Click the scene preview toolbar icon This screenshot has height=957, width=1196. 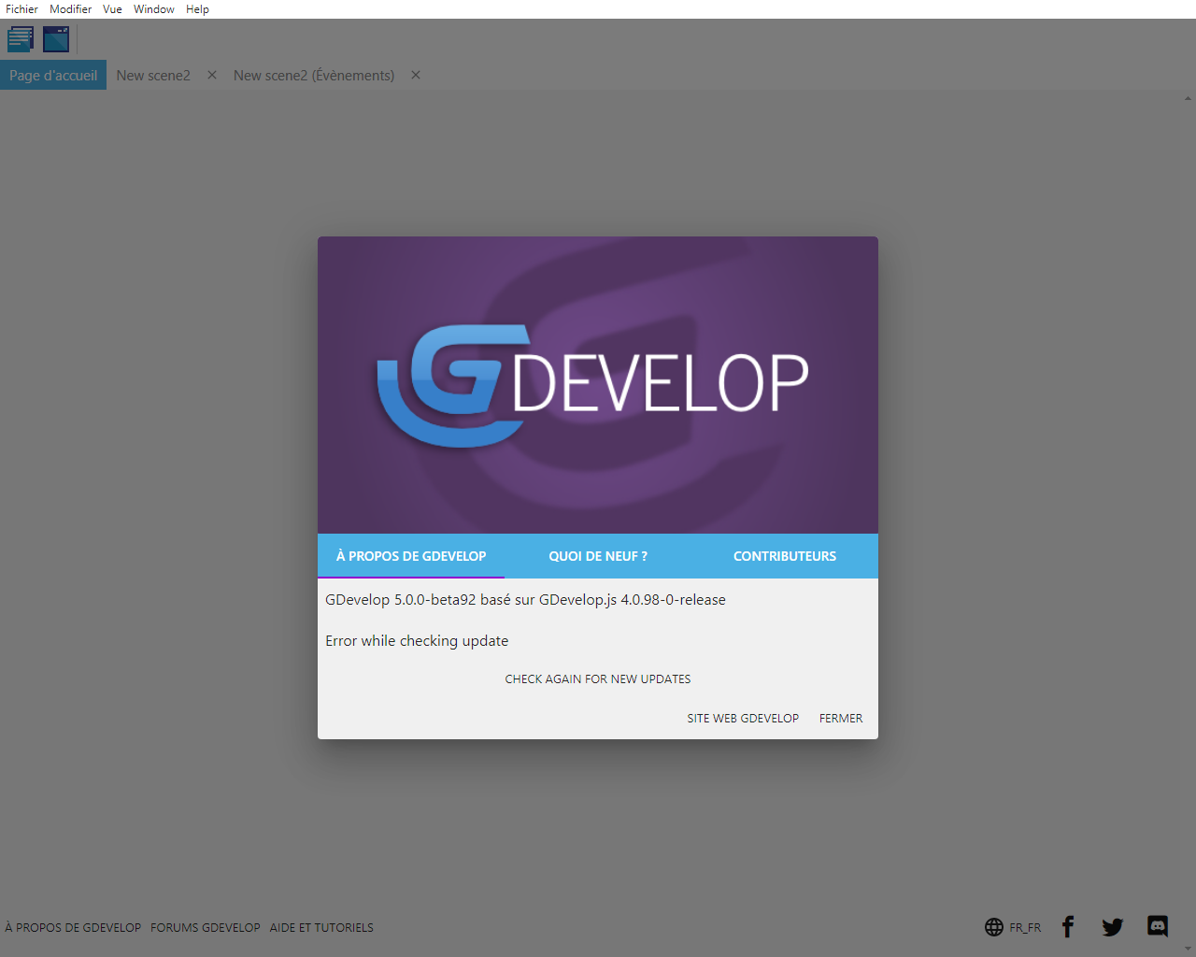click(x=56, y=39)
